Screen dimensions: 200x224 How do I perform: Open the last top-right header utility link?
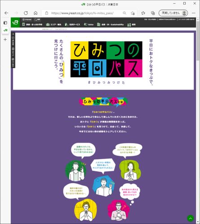click(186, 19)
